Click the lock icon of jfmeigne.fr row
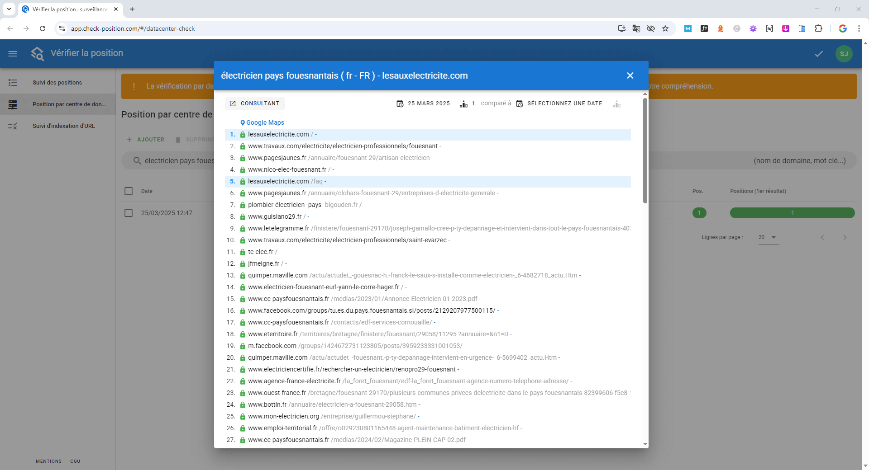The image size is (869, 470). pyautogui.click(x=243, y=264)
